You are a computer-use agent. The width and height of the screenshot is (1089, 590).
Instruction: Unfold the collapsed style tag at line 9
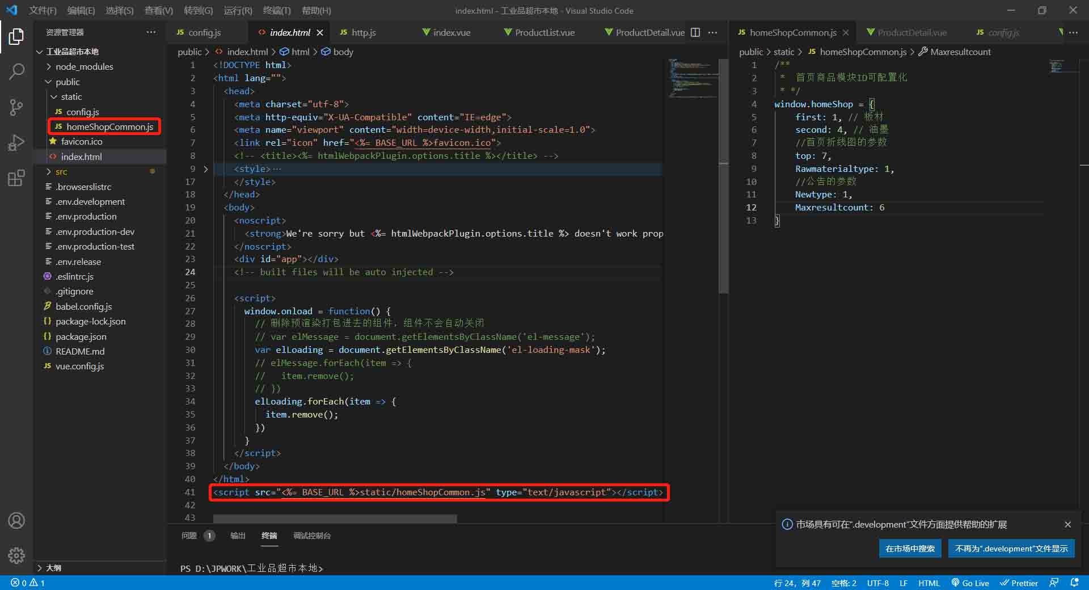coord(205,169)
